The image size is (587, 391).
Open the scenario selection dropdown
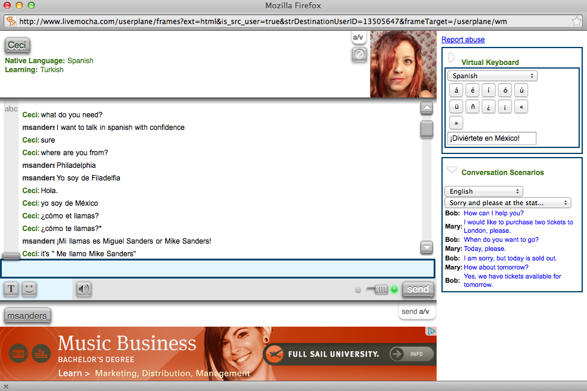pyautogui.click(x=508, y=203)
